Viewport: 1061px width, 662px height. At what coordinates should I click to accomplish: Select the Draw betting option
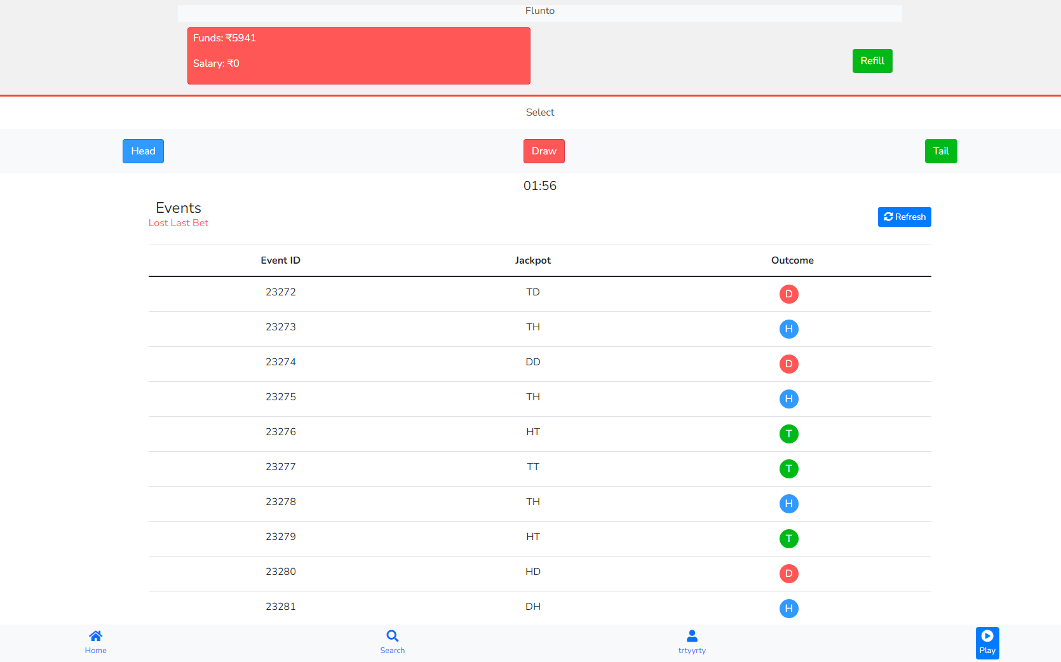(543, 151)
